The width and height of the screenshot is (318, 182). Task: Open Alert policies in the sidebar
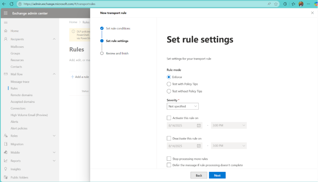click(19, 128)
